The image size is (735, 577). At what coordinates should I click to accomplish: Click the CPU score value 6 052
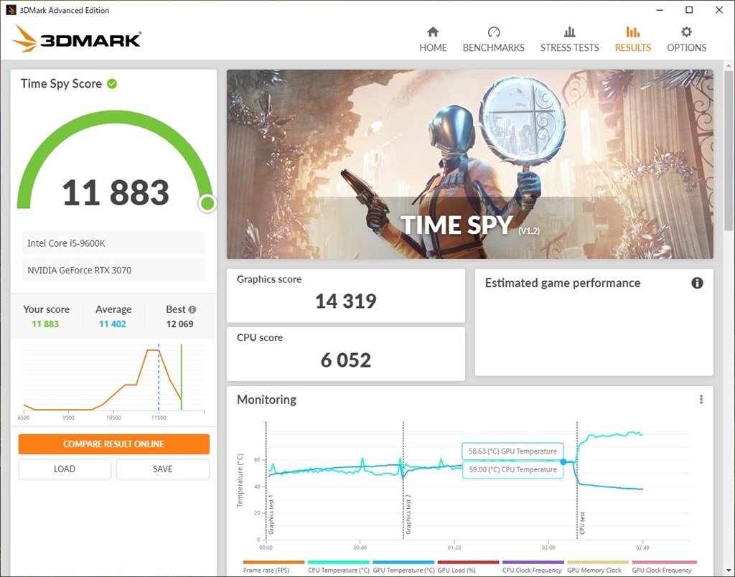point(346,360)
